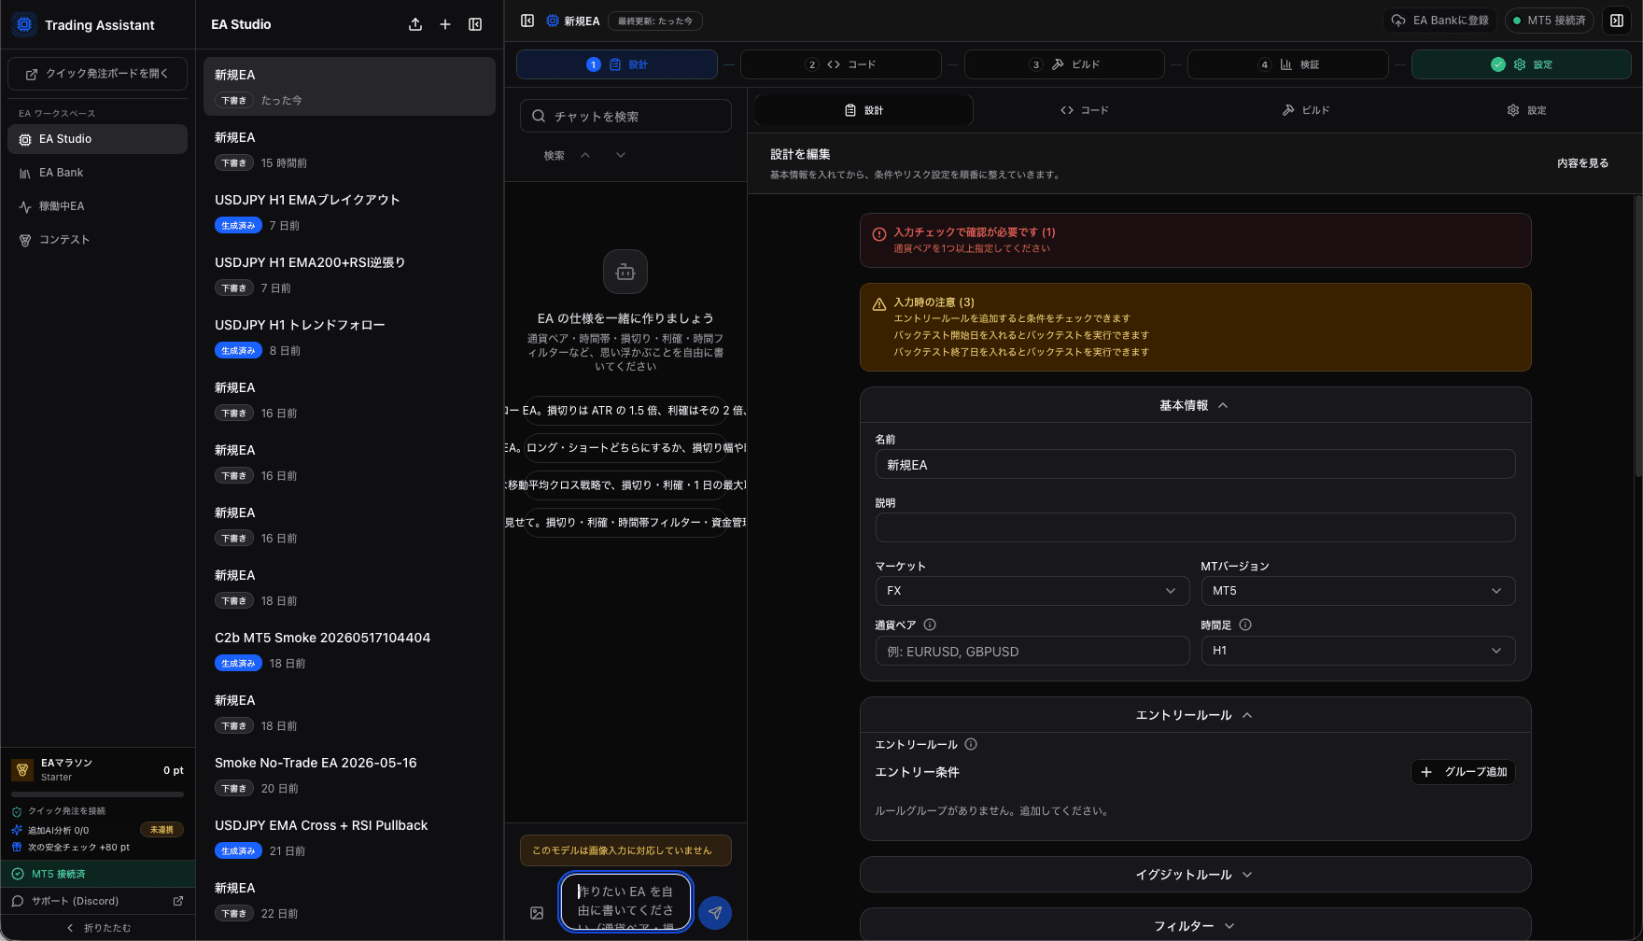Click MT5 接続済 status in sidebar bottom

[x=98, y=874]
